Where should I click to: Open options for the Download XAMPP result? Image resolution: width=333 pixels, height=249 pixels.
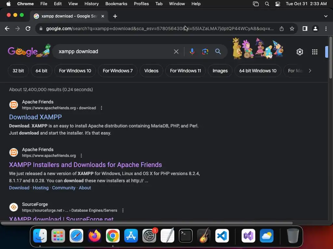tap(101, 108)
